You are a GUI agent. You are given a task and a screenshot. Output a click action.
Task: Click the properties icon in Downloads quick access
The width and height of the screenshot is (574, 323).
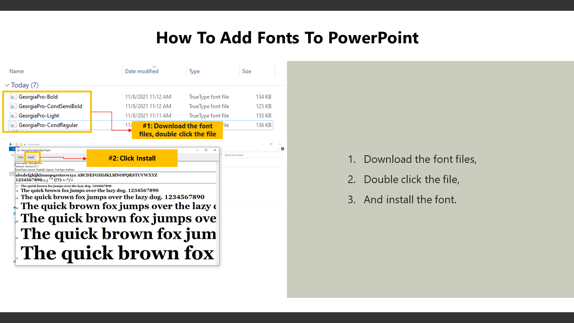tap(17, 144)
